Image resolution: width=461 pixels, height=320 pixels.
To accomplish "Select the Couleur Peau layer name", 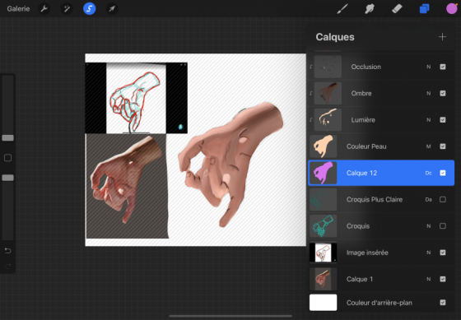I will click(x=366, y=146).
